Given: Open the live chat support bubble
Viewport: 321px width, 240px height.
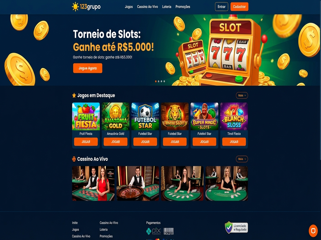Looking at the screenshot, I should (313, 231).
